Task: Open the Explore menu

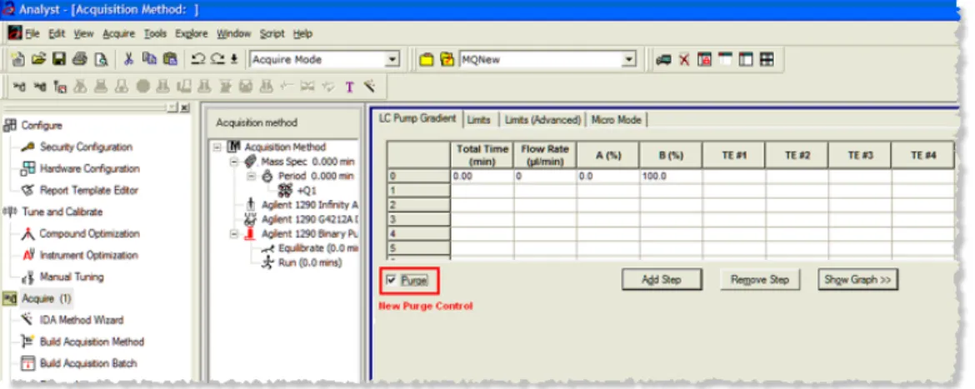Action: click(192, 33)
